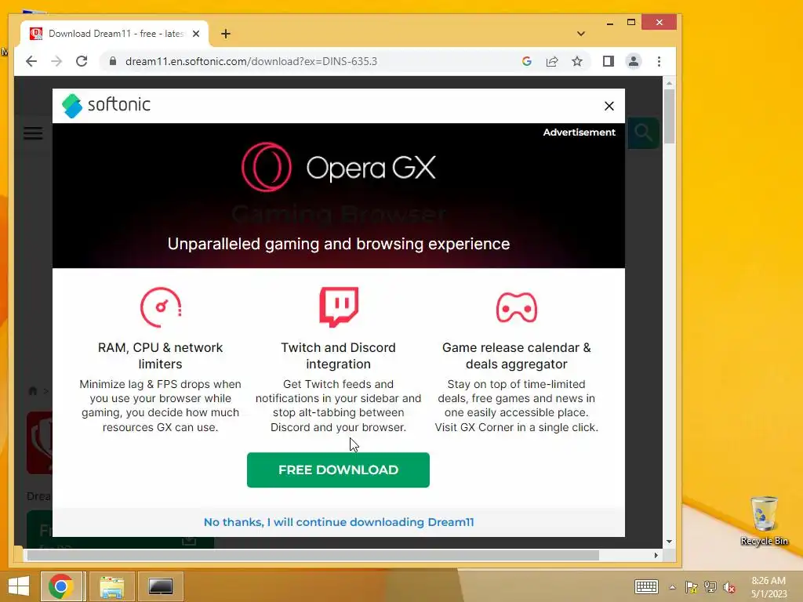Image resolution: width=803 pixels, height=602 pixels.
Task: Click horizontal scrollbar right arrow
Action: [656, 555]
